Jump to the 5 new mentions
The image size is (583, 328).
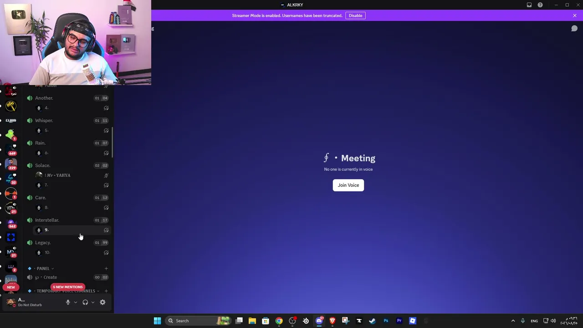(67, 287)
